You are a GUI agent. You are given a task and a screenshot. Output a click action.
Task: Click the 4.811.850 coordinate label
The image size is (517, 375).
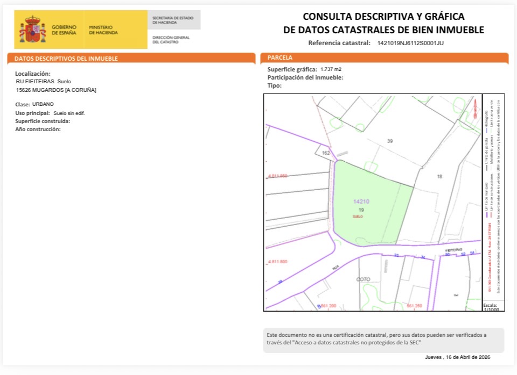coord(277,176)
